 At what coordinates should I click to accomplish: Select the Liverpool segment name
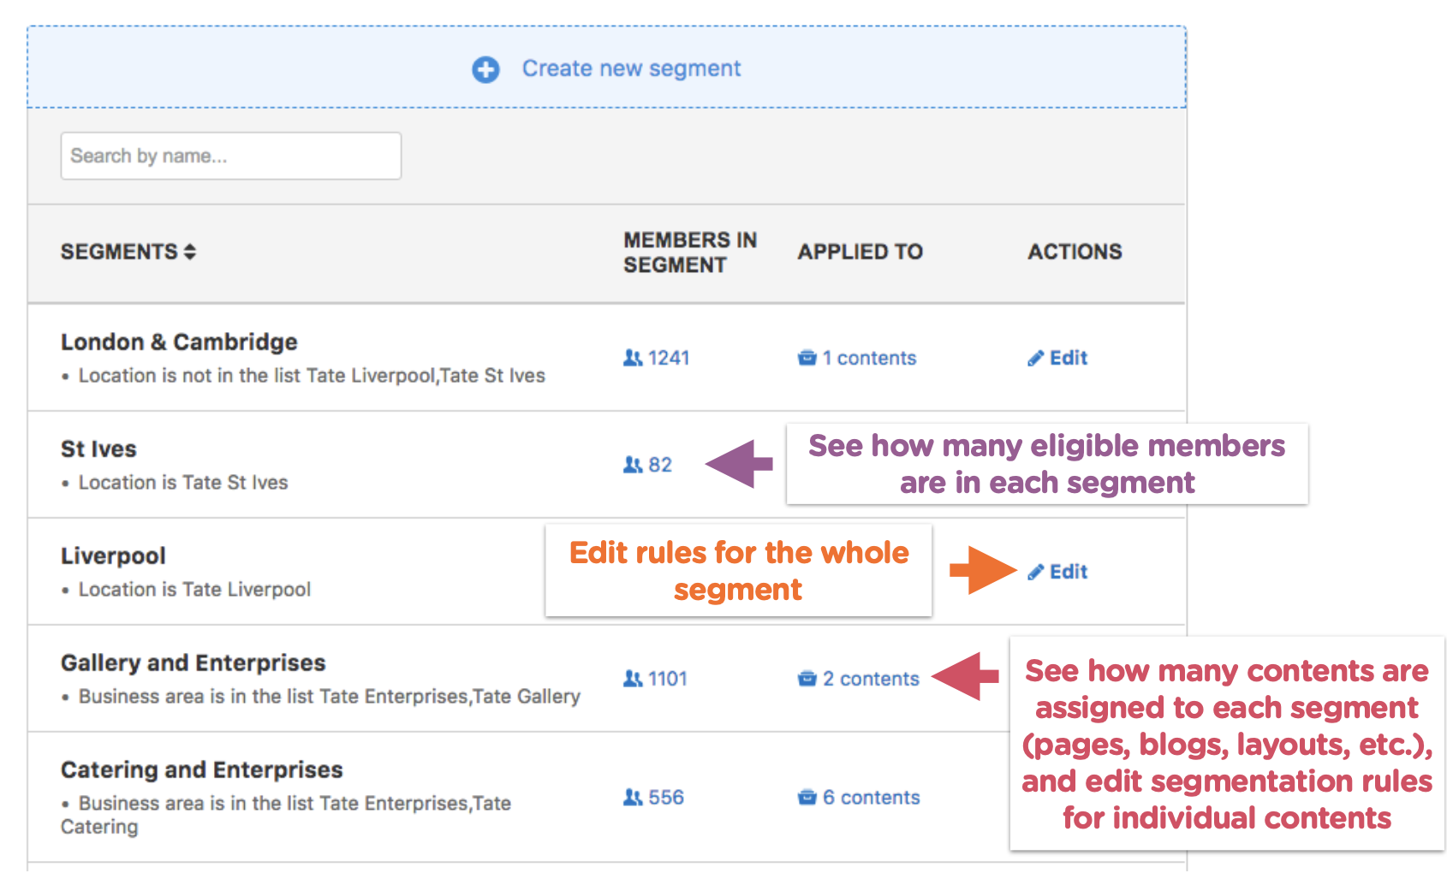[113, 555]
